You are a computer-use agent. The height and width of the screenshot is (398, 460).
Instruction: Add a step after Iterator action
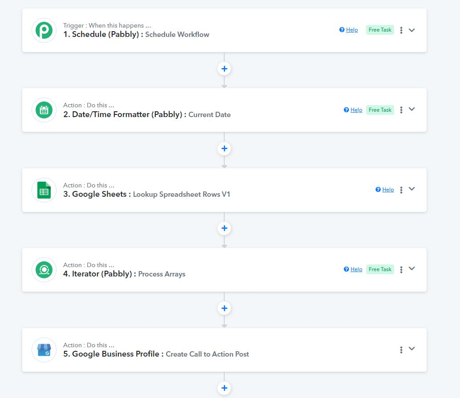(x=224, y=308)
